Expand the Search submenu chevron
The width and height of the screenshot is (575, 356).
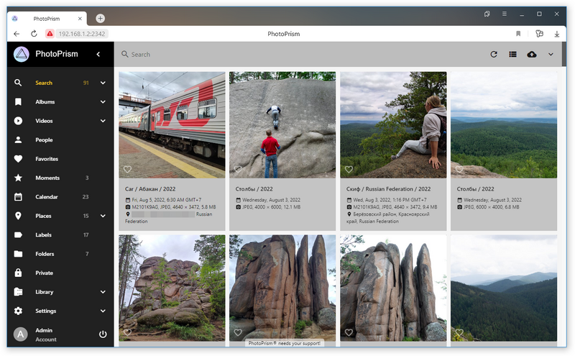(x=103, y=83)
